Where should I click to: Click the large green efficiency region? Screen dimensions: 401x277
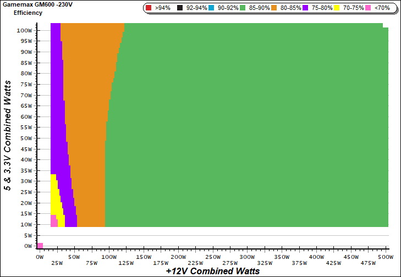tap(248, 126)
